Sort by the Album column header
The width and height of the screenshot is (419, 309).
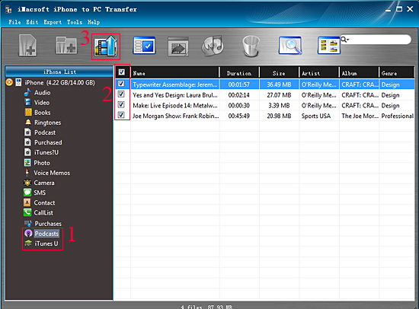click(x=359, y=72)
